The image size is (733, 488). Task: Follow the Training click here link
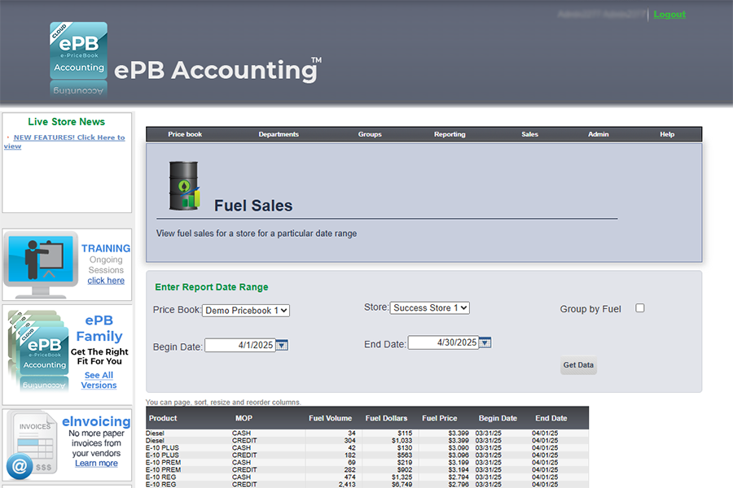point(106,281)
